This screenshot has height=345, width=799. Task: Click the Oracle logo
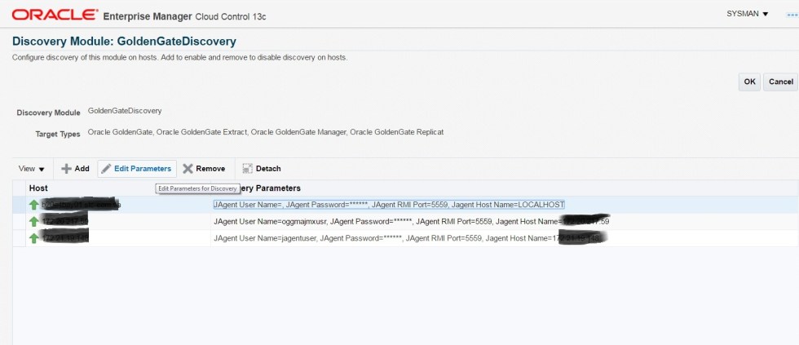click(x=55, y=15)
